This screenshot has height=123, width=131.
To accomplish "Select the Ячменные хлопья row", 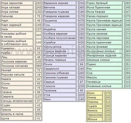I will click(104, 86).
